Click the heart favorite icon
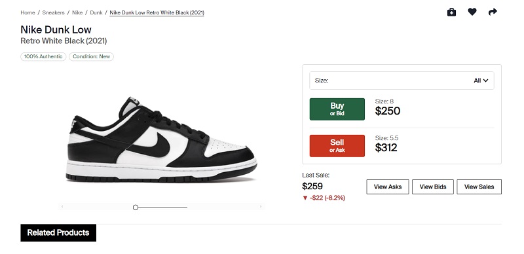The image size is (524, 254). pos(472,12)
